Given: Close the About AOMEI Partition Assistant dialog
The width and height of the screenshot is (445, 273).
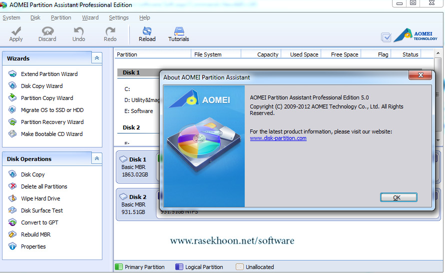Looking at the screenshot, I should (421, 75).
